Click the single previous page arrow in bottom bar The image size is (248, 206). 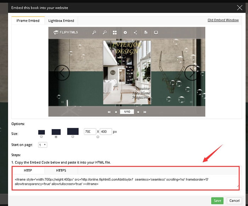click(116, 112)
